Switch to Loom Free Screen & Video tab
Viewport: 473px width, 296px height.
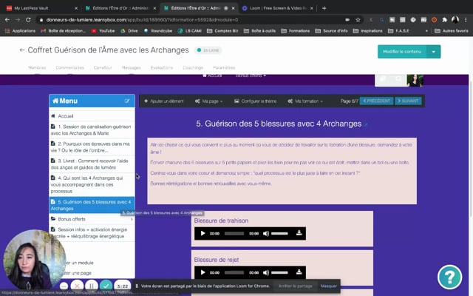[278, 8]
